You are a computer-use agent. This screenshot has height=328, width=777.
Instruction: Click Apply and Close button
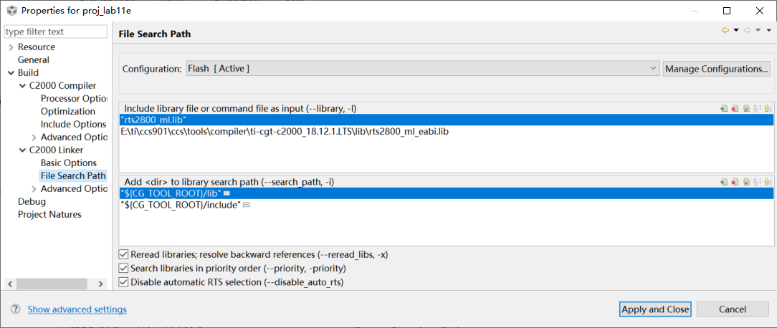click(655, 309)
